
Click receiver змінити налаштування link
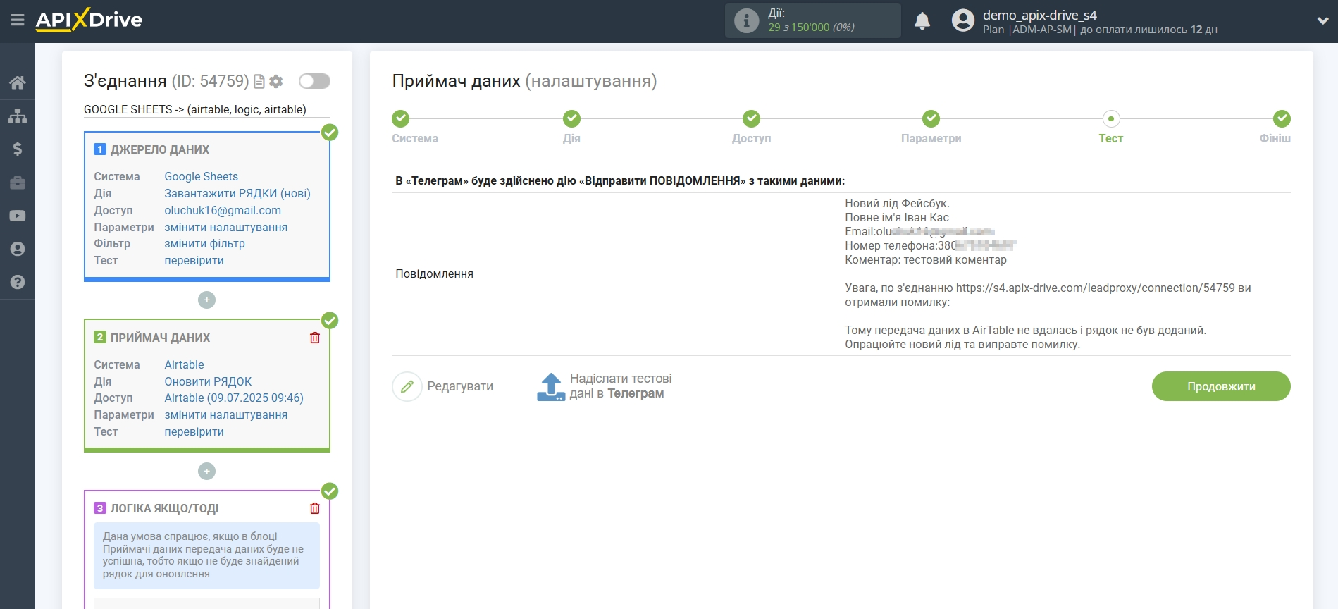[x=225, y=414]
